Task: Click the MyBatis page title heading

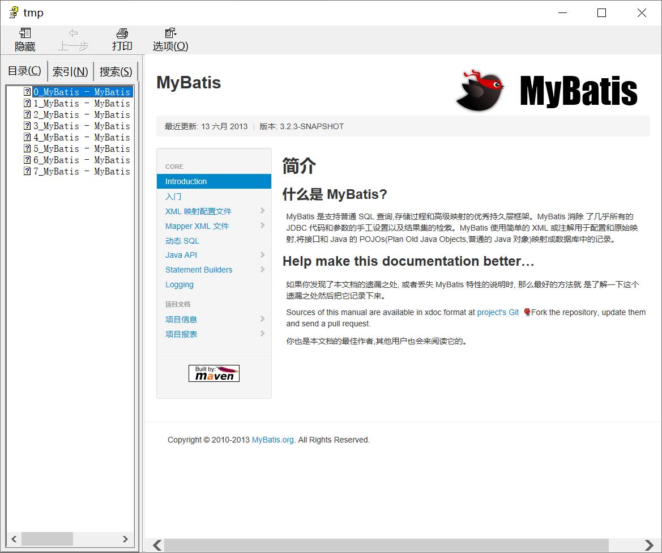Action: (189, 82)
